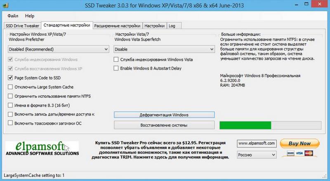Click the LargeSystemCache setting status text
This screenshot has width=330, height=181.
click(34, 175)
